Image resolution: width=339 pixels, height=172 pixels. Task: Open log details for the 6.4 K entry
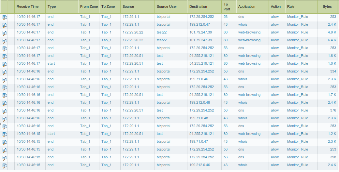(x=5, y=41)
